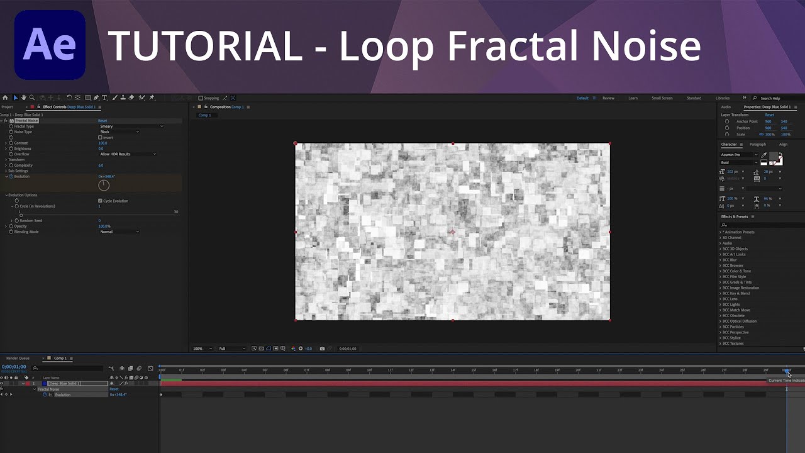The width and height of the screenshot is (805, 453).
Task: Select the Pen tool
Action: (96, 98)
